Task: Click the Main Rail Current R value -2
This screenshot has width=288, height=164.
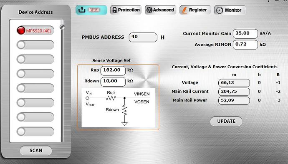Action: (x=278, y=92)
